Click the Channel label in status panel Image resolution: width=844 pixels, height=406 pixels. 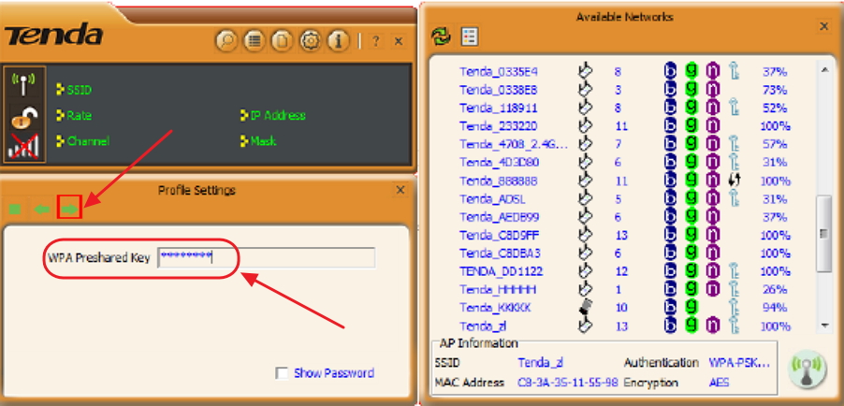point(88,141)
